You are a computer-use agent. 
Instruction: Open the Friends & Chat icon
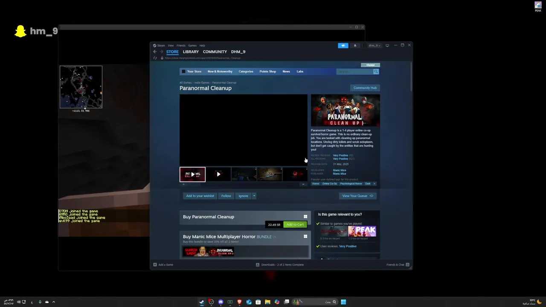[x=408, y=265]
